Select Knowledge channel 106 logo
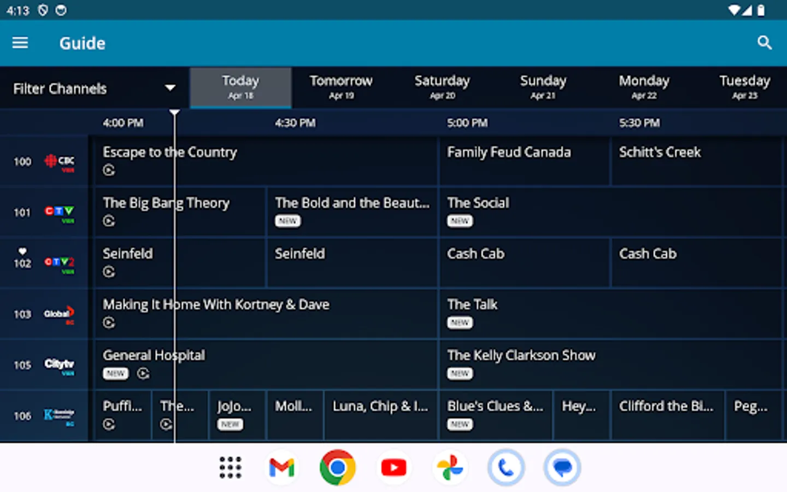The width and height of the screenshot is (787, 492). [59, 416]
